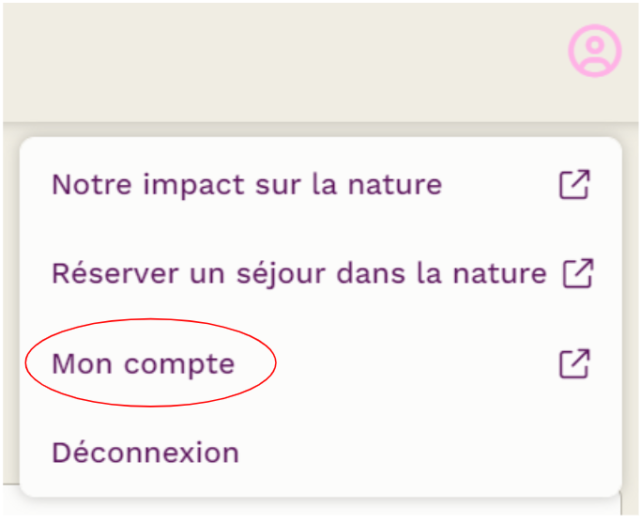Image resolution: width=641 pixels, height=523 pixels.
Task: Follow the book a nature stay link text
Action: 298,273
